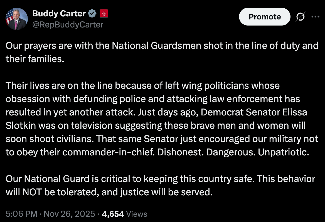325x222 pixels.
Task: Click the verified checkmark badge
Action: pyautogui.click(x=92, y=13)
